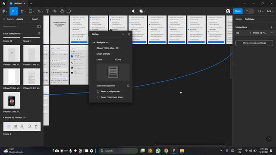Remove the Tap interaction with minus icon
276x155 pixels.
coord(271,33)
